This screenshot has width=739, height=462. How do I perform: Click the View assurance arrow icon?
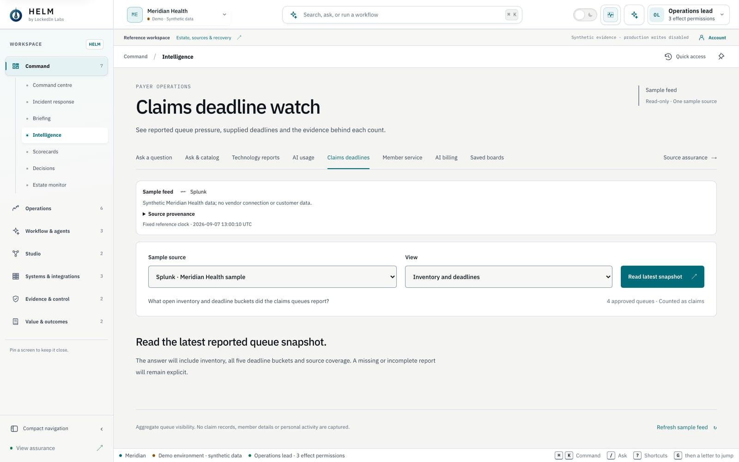(100, 448)
